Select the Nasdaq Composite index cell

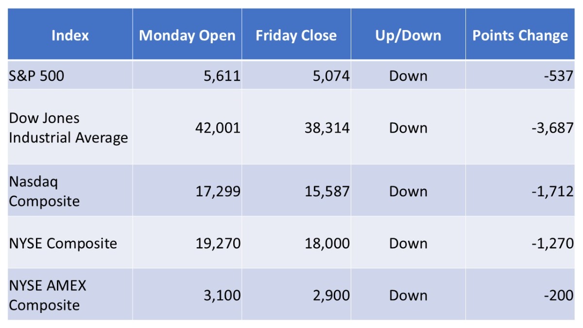pos(44,191)
